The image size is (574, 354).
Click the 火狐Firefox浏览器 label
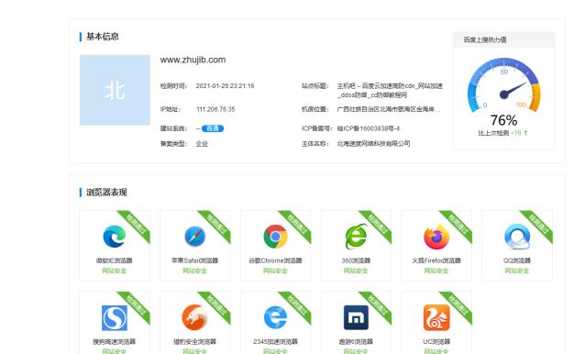tap(436, 260)
